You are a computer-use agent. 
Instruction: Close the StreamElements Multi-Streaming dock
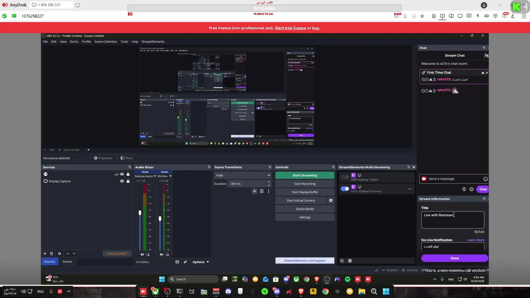click(414, 167)
